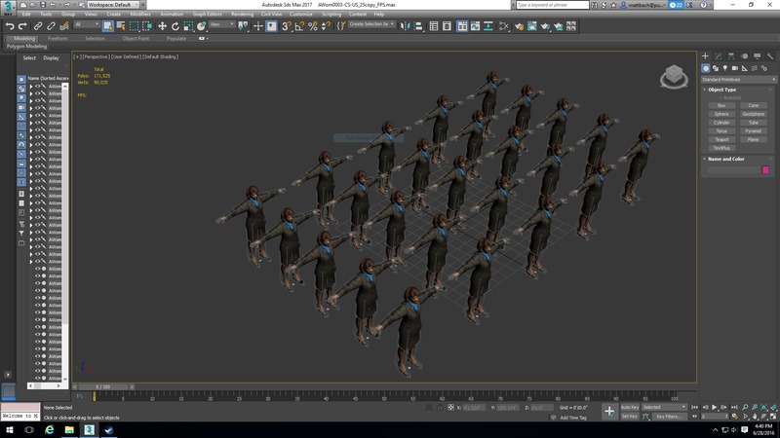Switch to the Freeform ribbon tab
Viewport: 780px width, 438px height.
click(57, 38)
